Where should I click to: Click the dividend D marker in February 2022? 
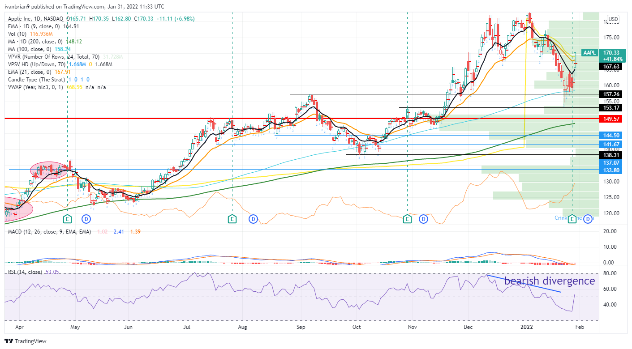pos(588,219)
